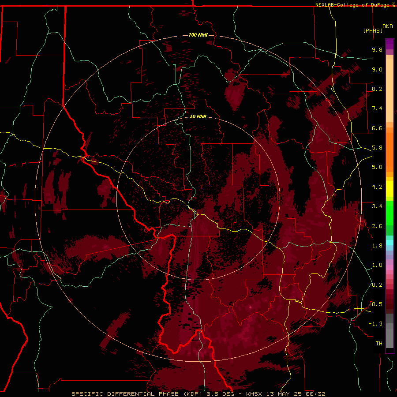The image size is (397, 397).
Task: Click the 50 NMI range ring label
Action: click(198, 116)
